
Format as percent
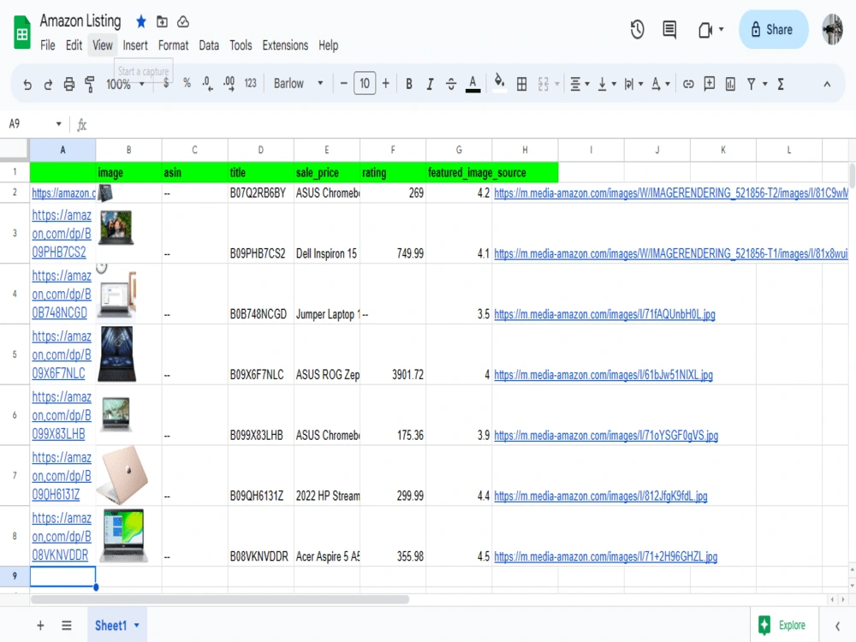187,83
